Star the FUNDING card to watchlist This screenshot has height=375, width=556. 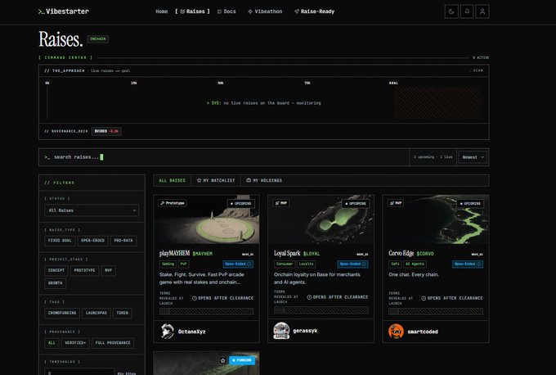tap(222, 360)
